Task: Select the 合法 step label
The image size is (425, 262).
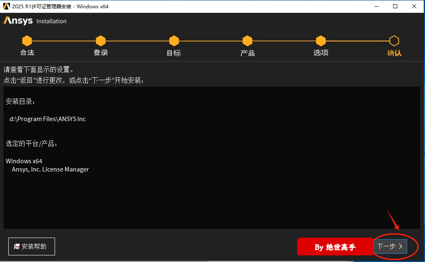Action: coord(27,52)
